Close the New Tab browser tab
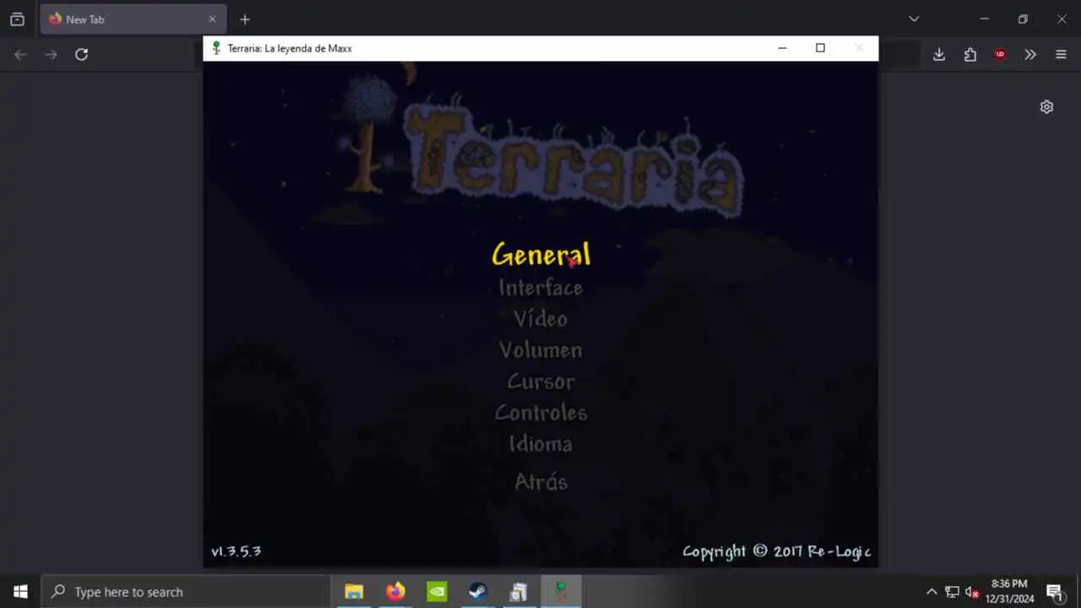1081x608 pixels. (x=212, y=19)
